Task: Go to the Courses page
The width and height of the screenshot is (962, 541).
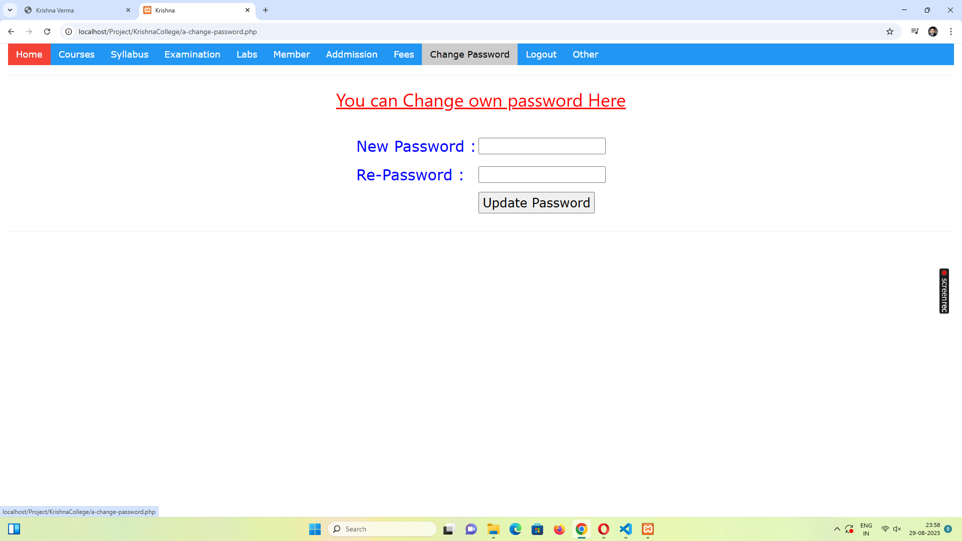Action: [x=77, y=54]
